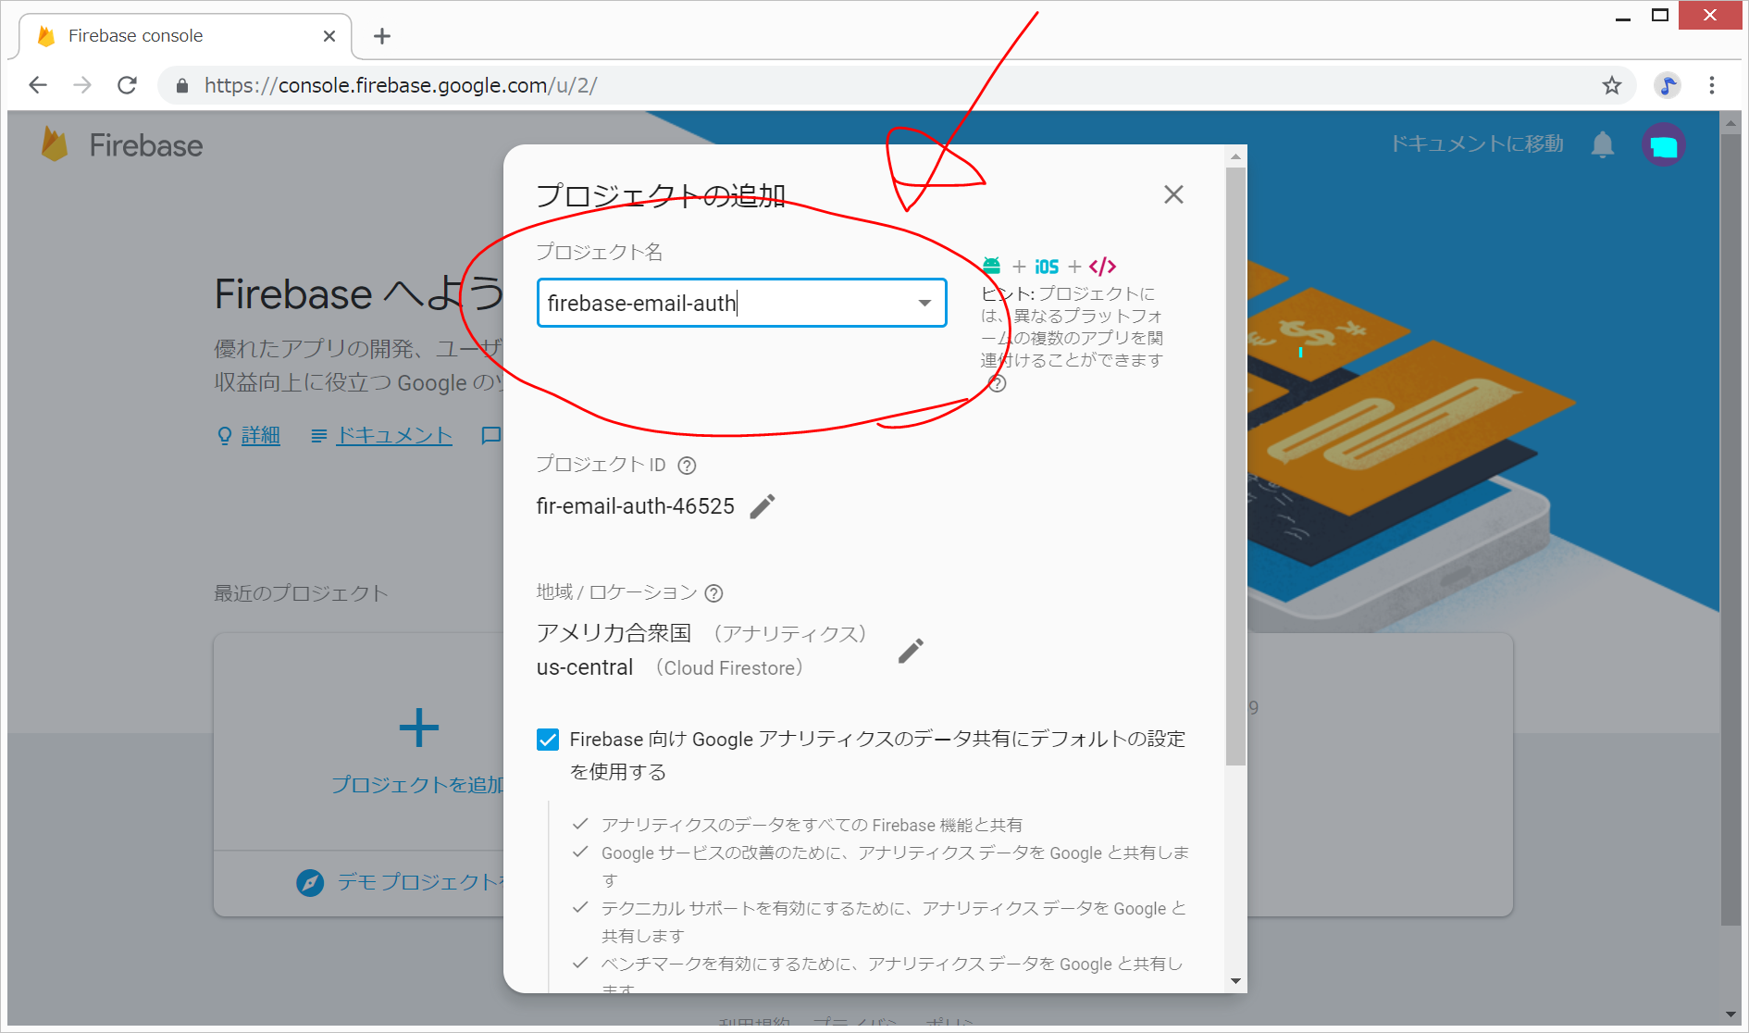Click the help icon under hint text

pyautogui.click(x=997, y=383)
